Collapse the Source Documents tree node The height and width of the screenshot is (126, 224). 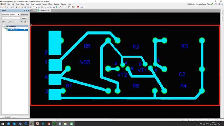4,28
